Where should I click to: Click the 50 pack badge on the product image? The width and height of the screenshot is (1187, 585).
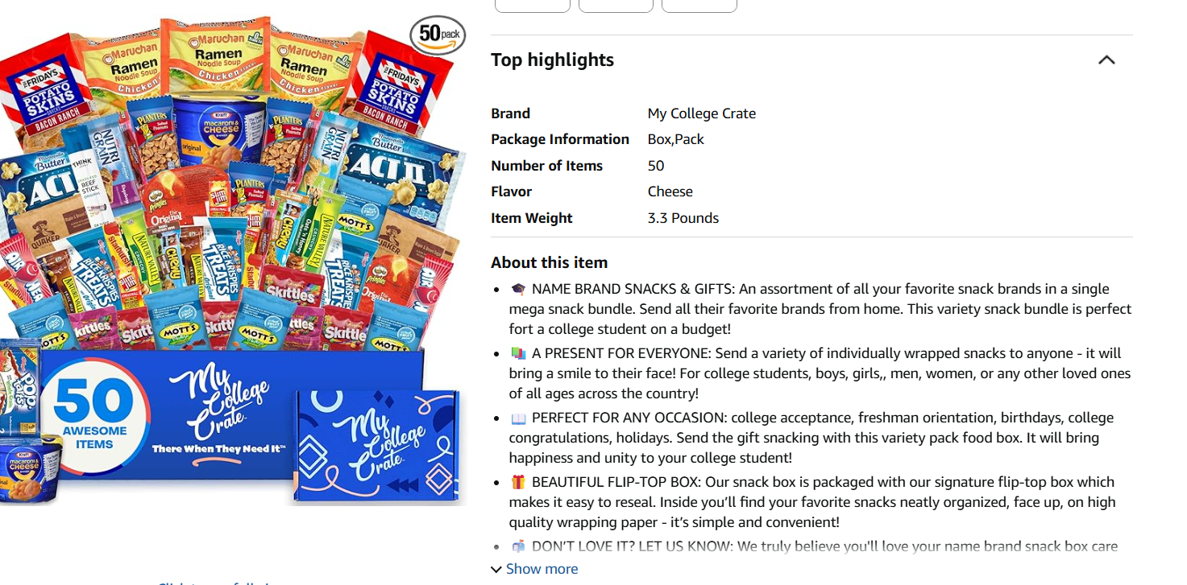438,35
